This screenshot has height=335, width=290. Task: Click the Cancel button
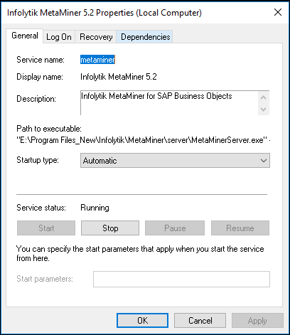click(x=200, y=321)
